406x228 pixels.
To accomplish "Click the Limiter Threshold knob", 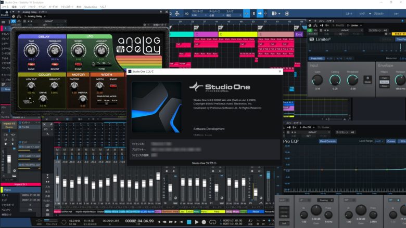I will pyautogui.click(x=352, y=81).
